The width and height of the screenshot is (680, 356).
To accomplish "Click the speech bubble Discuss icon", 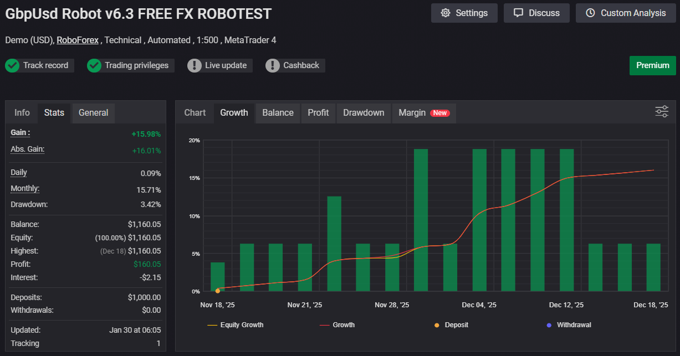I will coord(518,13).
